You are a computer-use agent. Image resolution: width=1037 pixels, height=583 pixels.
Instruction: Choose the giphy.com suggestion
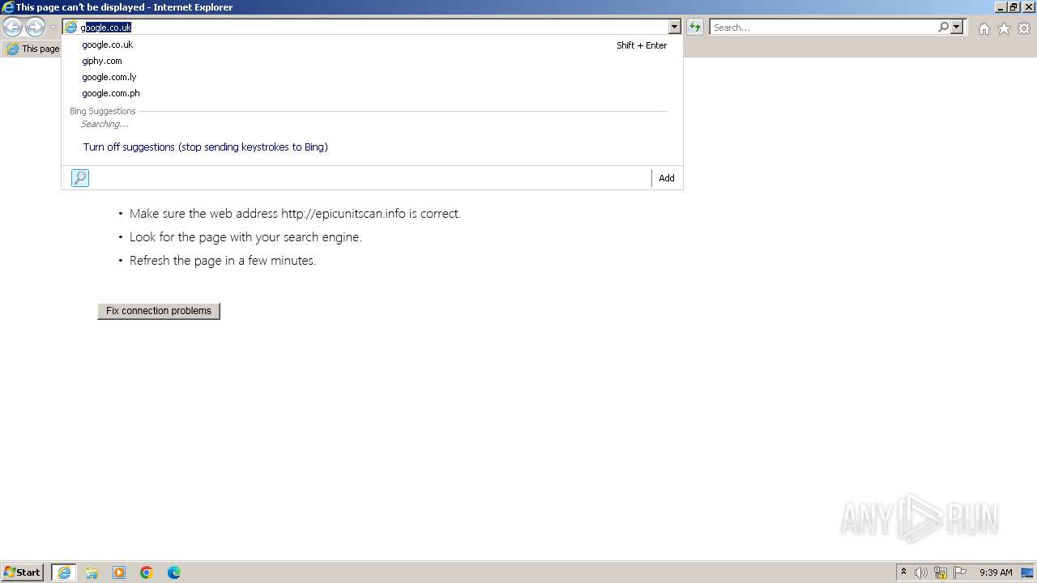pos(372,61)
